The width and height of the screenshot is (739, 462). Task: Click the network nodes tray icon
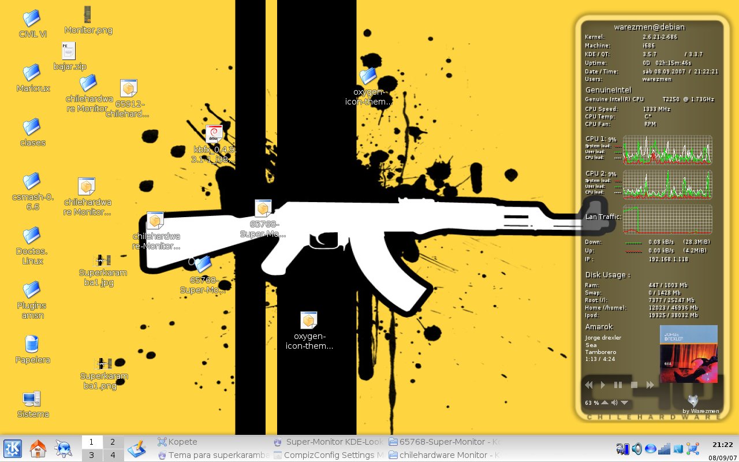tap(693, 449)
